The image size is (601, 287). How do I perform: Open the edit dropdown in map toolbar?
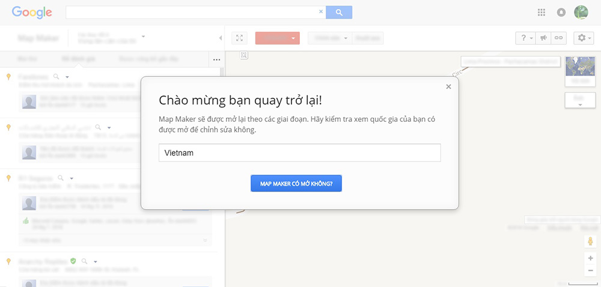click(x=329, y=38)
